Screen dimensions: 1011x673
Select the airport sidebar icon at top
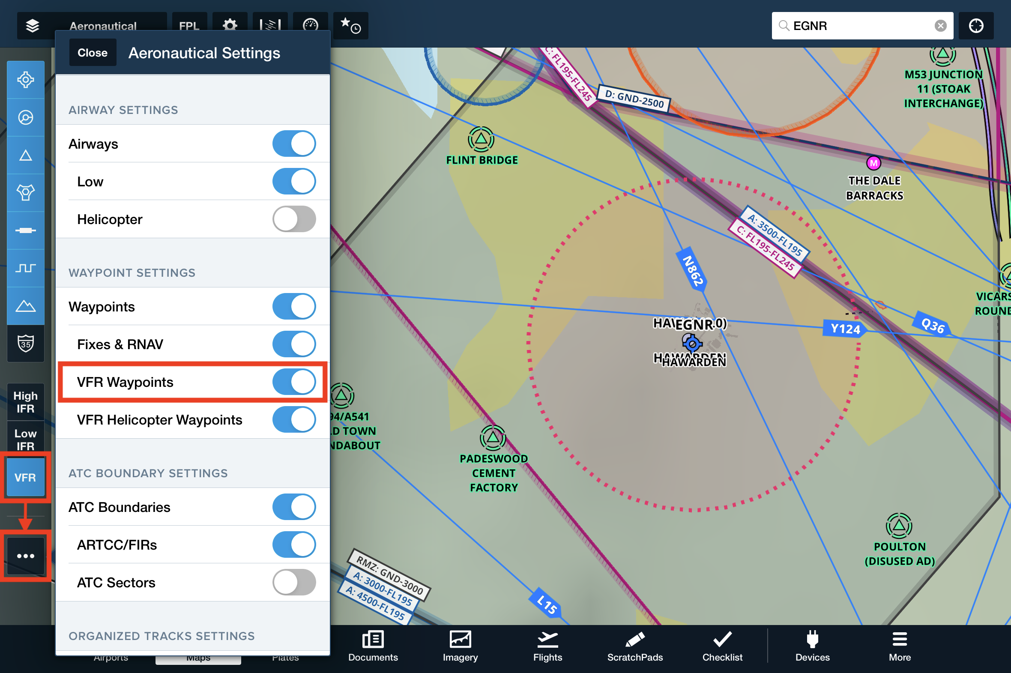pos(26,80)
